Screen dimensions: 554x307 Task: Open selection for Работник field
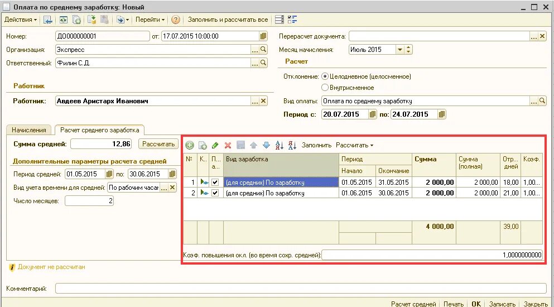[x=255, y=101]
